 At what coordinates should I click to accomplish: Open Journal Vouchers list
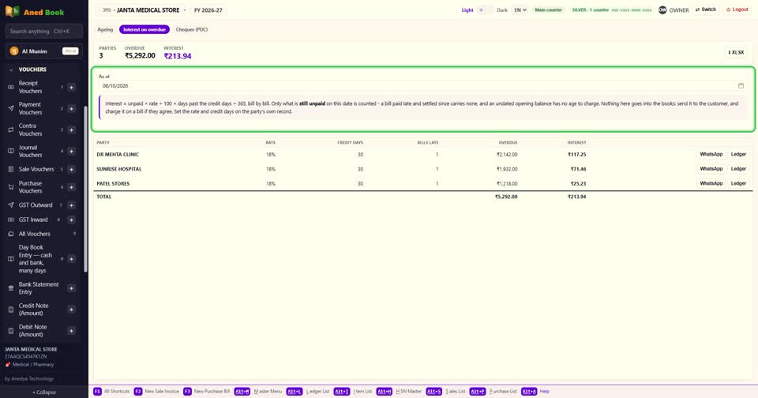click(x=30, y=151)
